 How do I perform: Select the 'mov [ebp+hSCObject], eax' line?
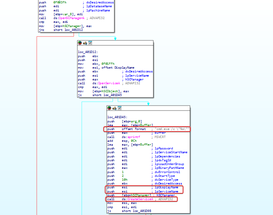point(103,91)
